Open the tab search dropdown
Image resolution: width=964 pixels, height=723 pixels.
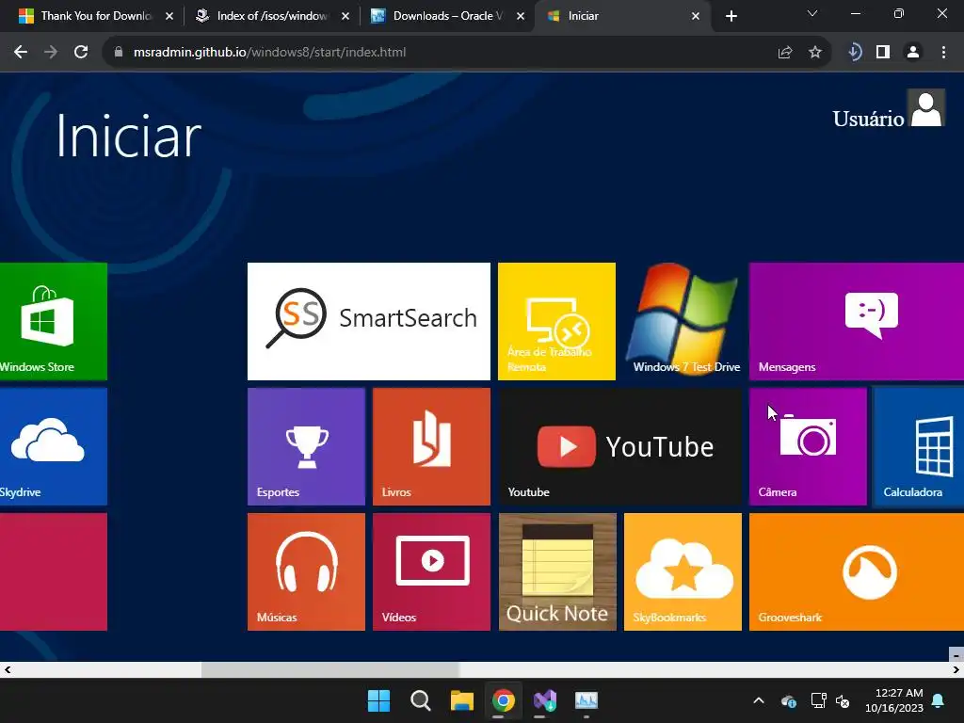pos(812,13)
